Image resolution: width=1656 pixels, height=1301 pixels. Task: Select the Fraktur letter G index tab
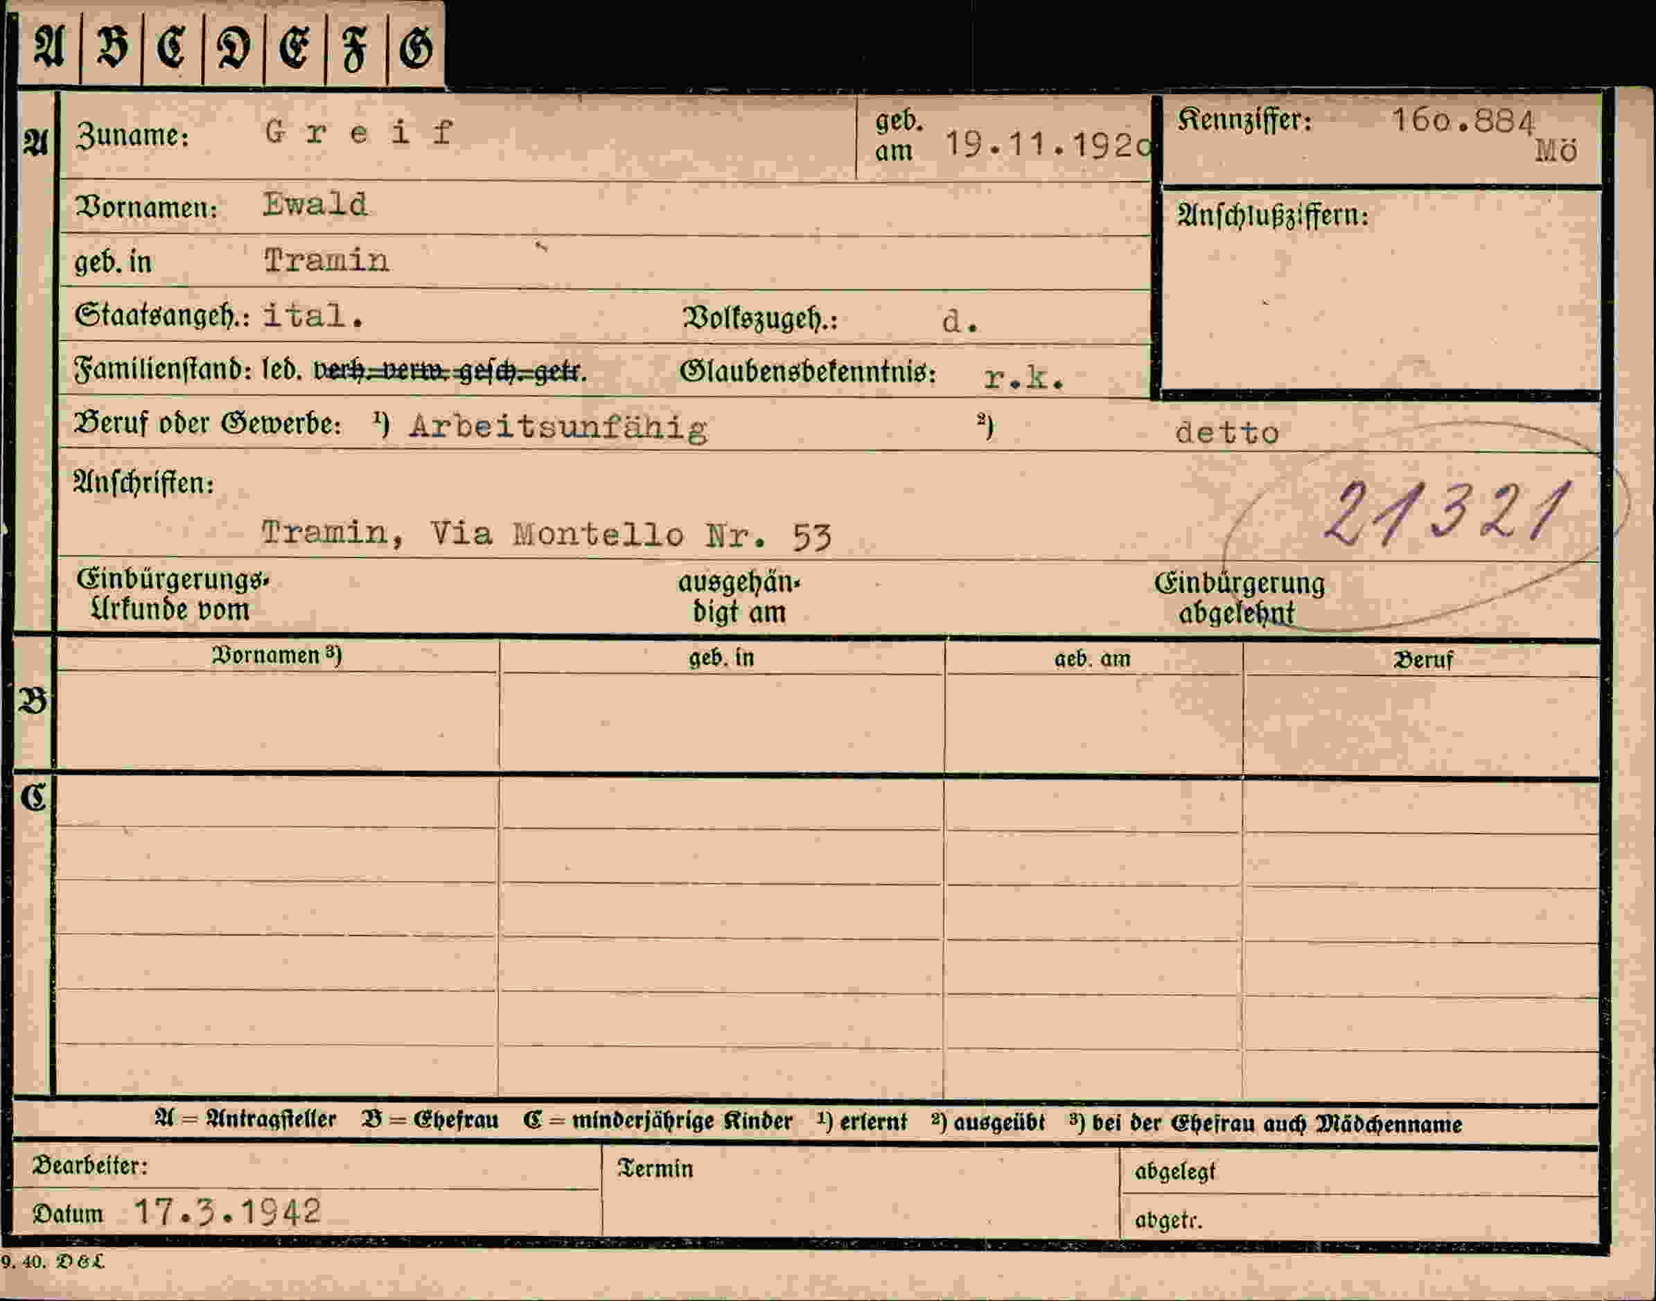(416, 48)
